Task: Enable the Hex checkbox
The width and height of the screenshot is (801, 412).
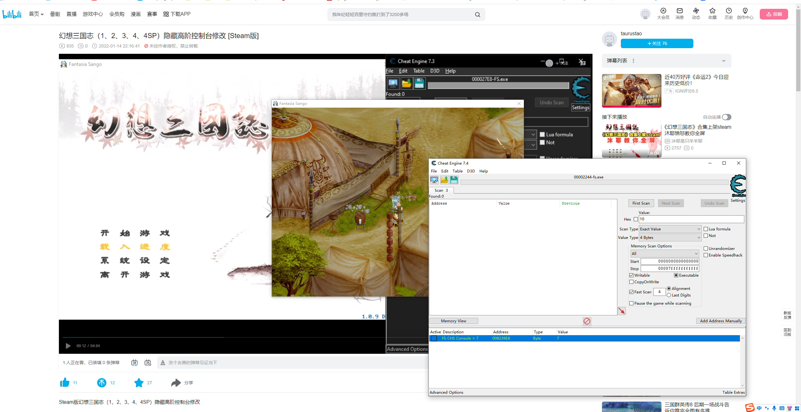Action: tap(636, 219)
